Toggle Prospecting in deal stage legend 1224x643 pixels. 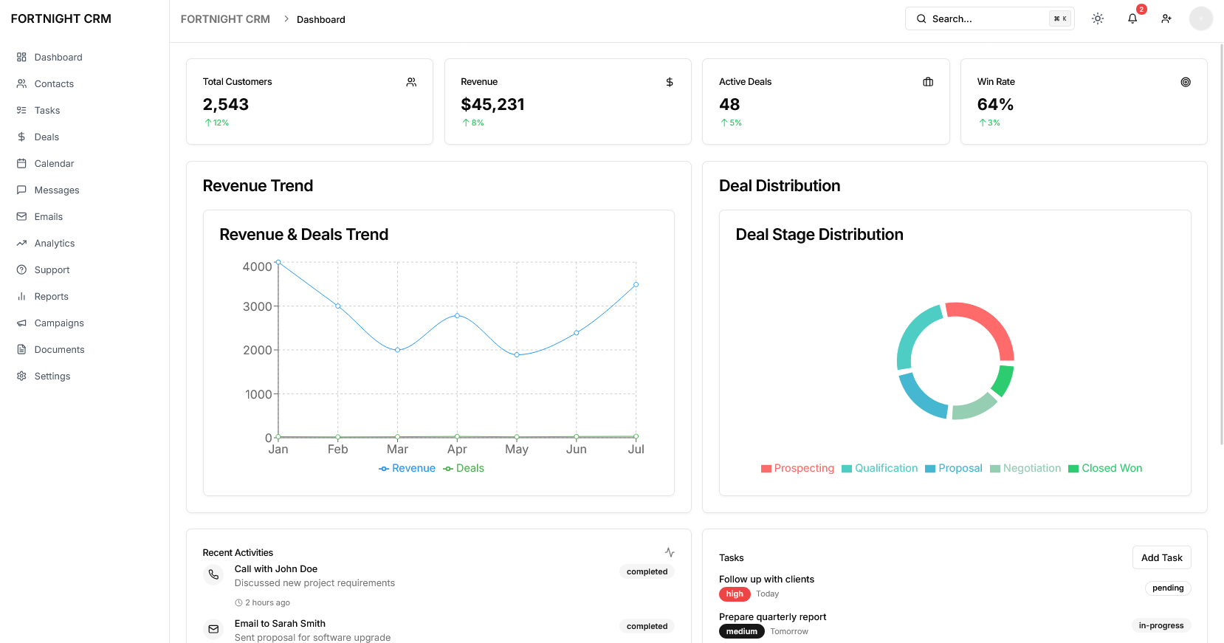[x=797, y=468]
